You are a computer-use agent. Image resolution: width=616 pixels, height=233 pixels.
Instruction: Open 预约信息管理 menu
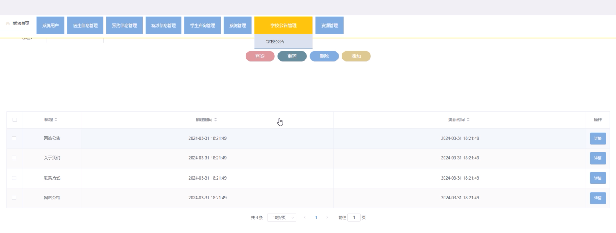click(124, 25)
